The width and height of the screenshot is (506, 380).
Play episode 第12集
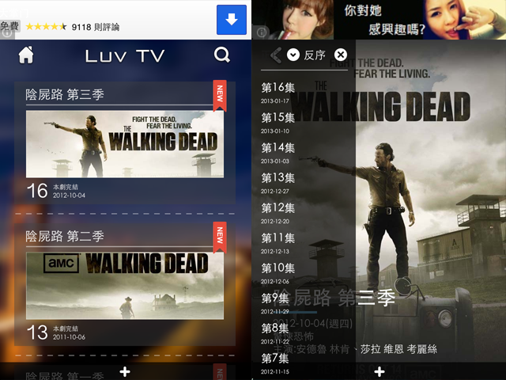pos(278,207)
